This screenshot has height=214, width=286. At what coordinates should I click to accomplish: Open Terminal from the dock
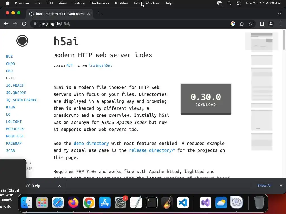click(x=152, y=203)
